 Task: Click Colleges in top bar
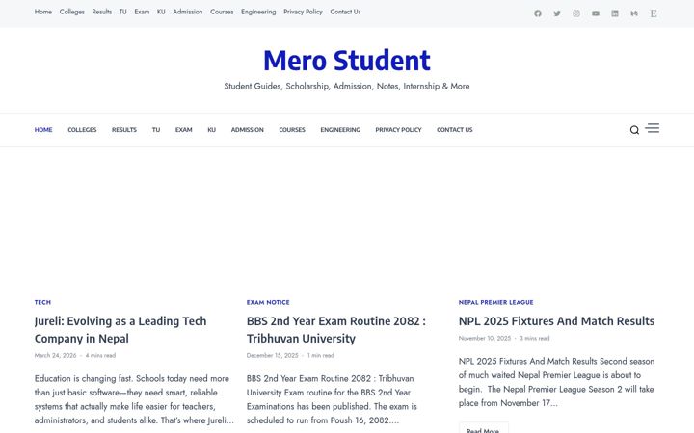point(71,12)
